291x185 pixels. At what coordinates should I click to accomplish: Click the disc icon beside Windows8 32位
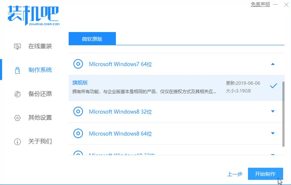coord(78,111)
